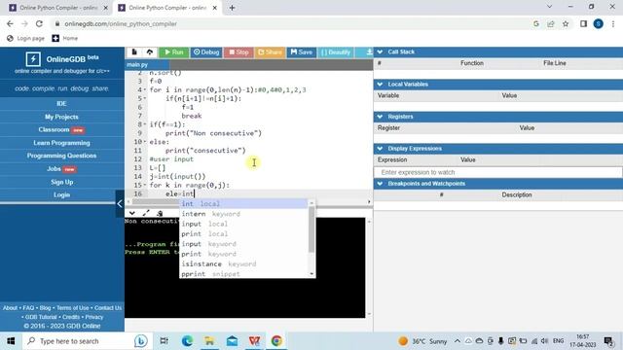Click the upload file cloud icon
This screenshot has width=623, height=350.
149,52
